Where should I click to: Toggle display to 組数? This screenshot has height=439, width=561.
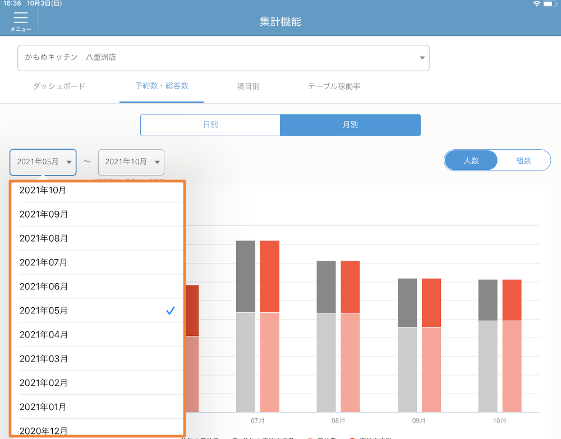click(x=523, y=160)
